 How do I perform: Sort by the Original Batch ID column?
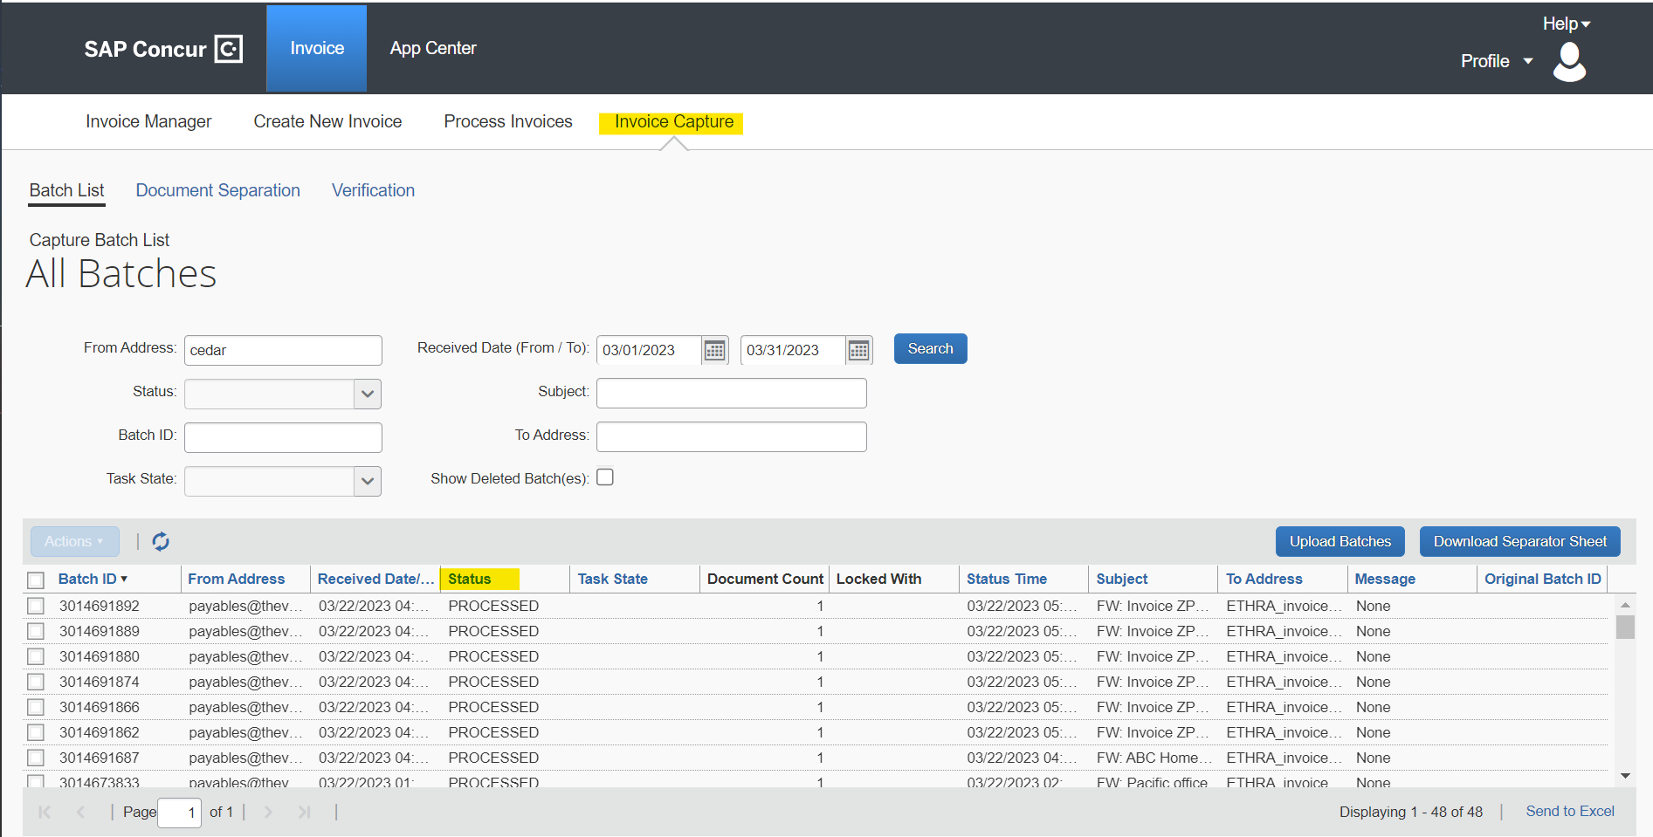pos(1543,580)
